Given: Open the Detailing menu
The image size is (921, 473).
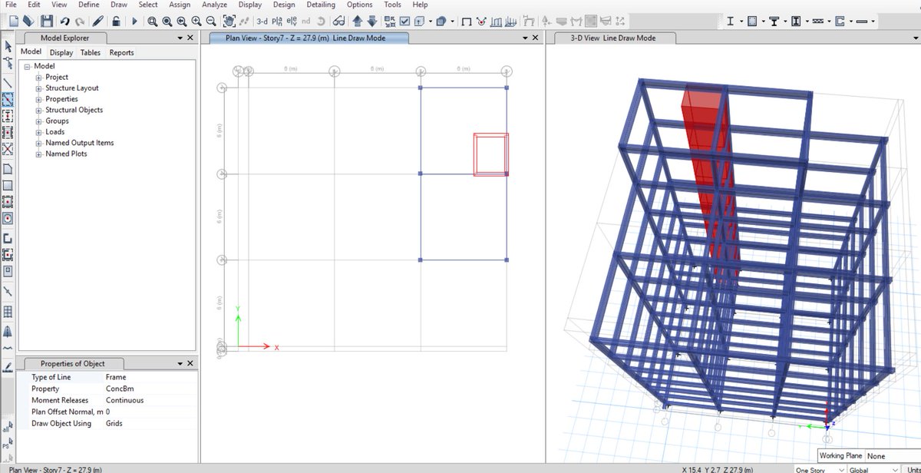Looking at the screenshot, I should pyautogui.click(x=321, y=5).
